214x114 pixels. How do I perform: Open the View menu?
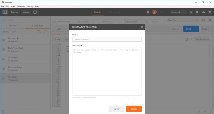13,6
